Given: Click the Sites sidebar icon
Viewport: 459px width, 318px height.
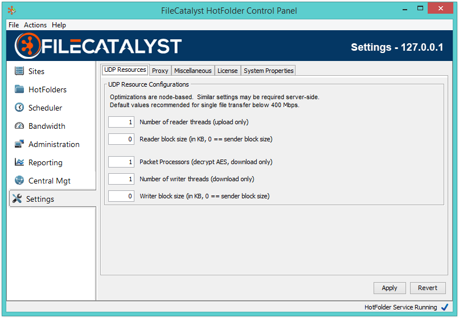Looking at the screenshot, I should (x=19, y=71).
